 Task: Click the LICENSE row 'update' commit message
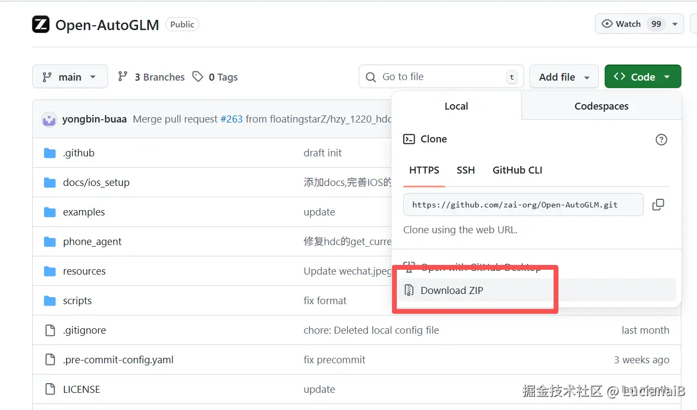click(x=319, y=390)
